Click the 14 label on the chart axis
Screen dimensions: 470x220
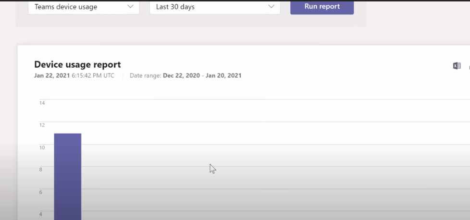[x=42, y=103]
